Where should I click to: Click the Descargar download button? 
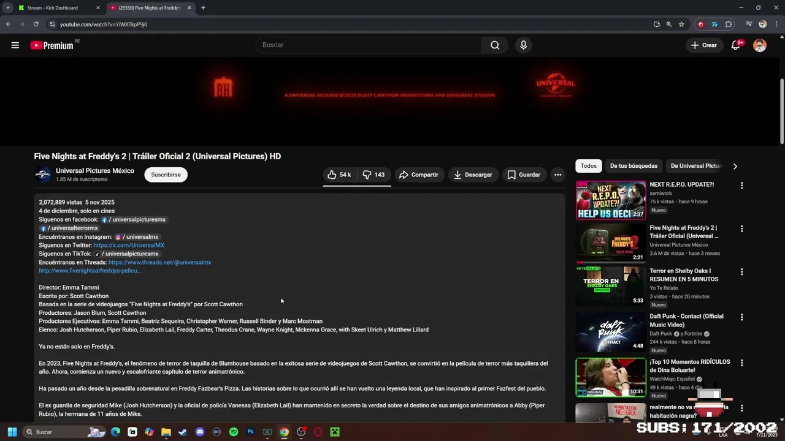(473, 175)
